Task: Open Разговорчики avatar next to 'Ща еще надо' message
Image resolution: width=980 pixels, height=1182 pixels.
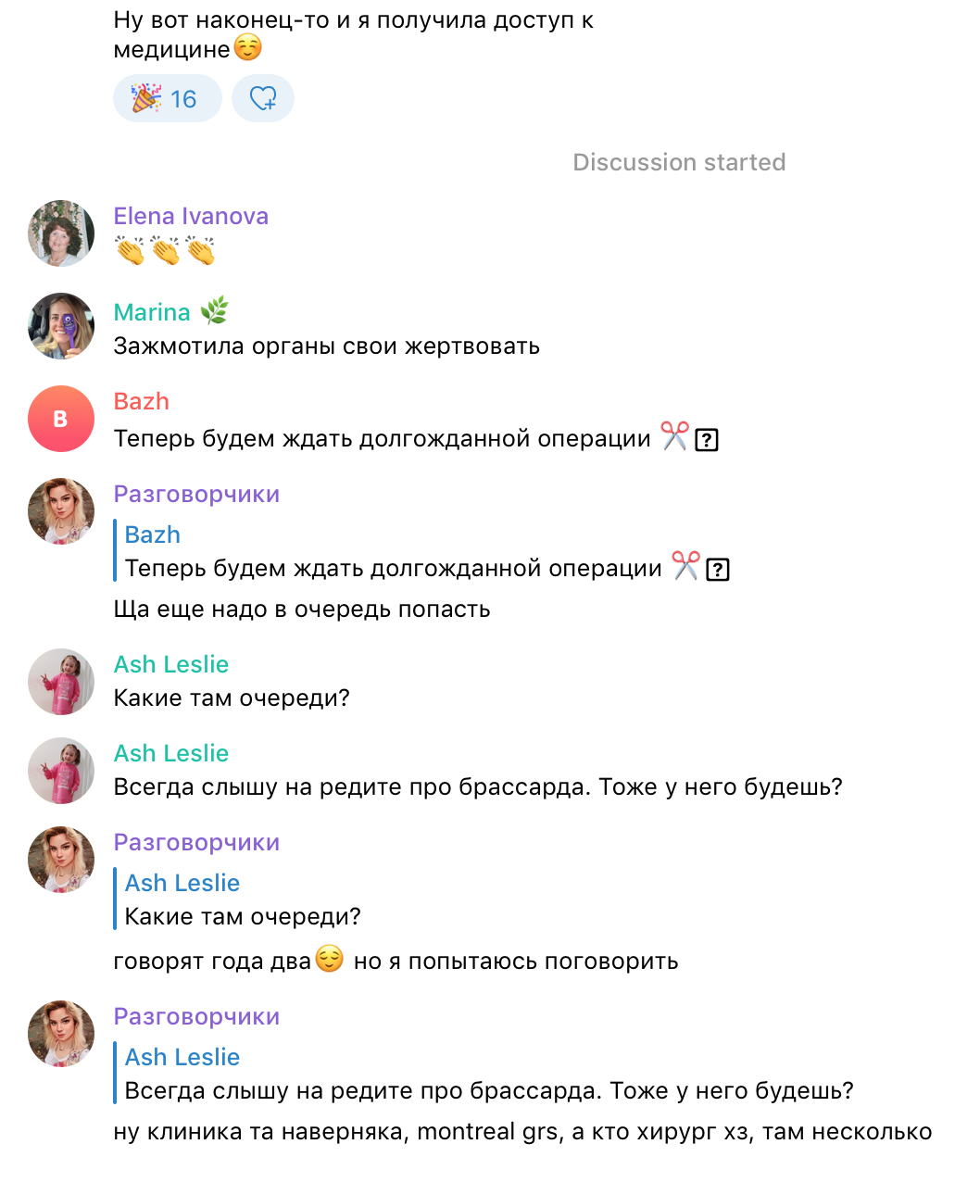Action: point(61,511)
